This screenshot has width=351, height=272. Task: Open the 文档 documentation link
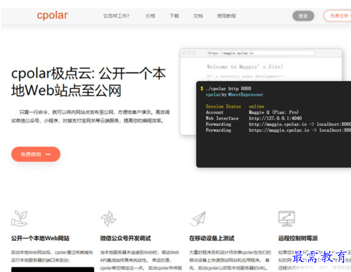coord(198,16)
